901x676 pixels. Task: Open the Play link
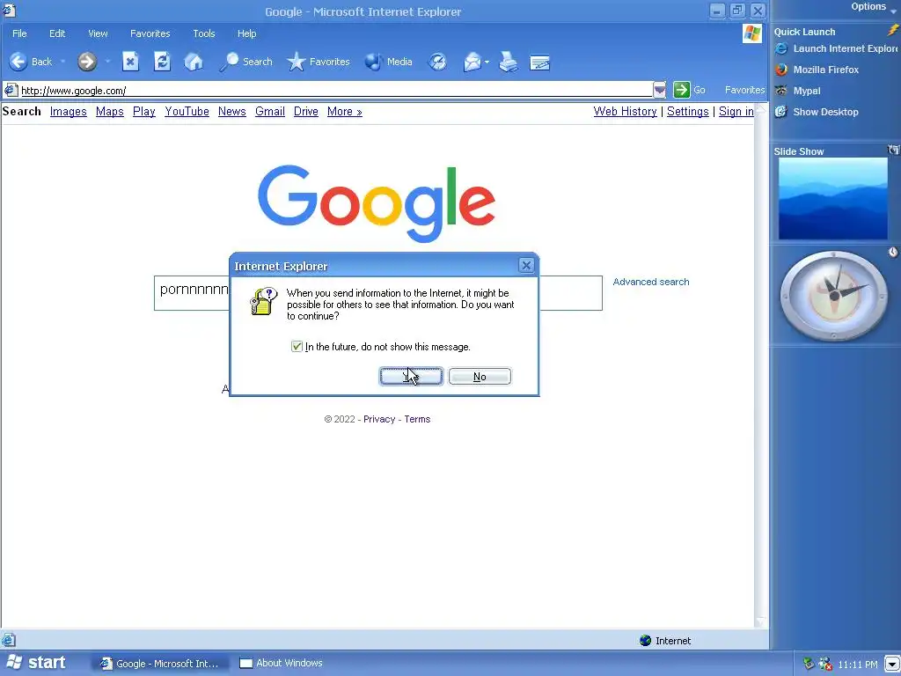tap(144, 112)
